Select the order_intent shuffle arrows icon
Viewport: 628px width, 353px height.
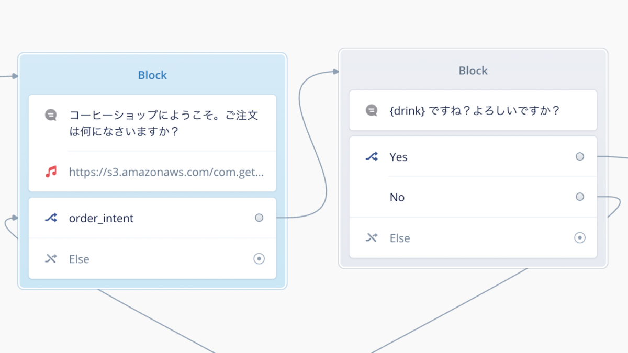point(51,218)
